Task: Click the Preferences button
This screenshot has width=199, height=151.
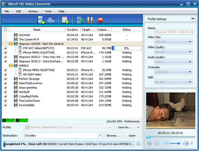Action: pyautogui.click(x=132, y=121)
